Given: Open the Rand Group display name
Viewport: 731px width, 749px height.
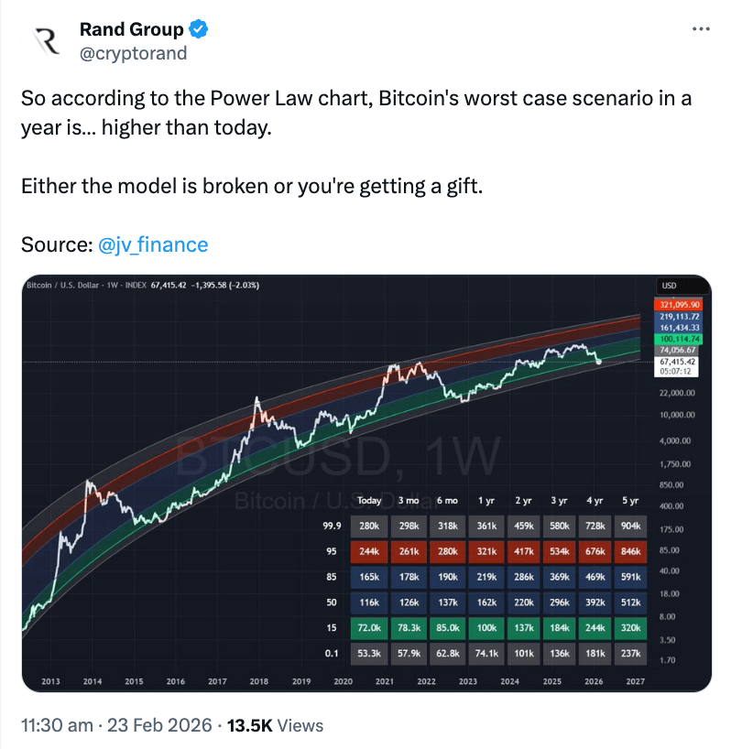Looking at the screenshot, I should (x=131, y=29).
